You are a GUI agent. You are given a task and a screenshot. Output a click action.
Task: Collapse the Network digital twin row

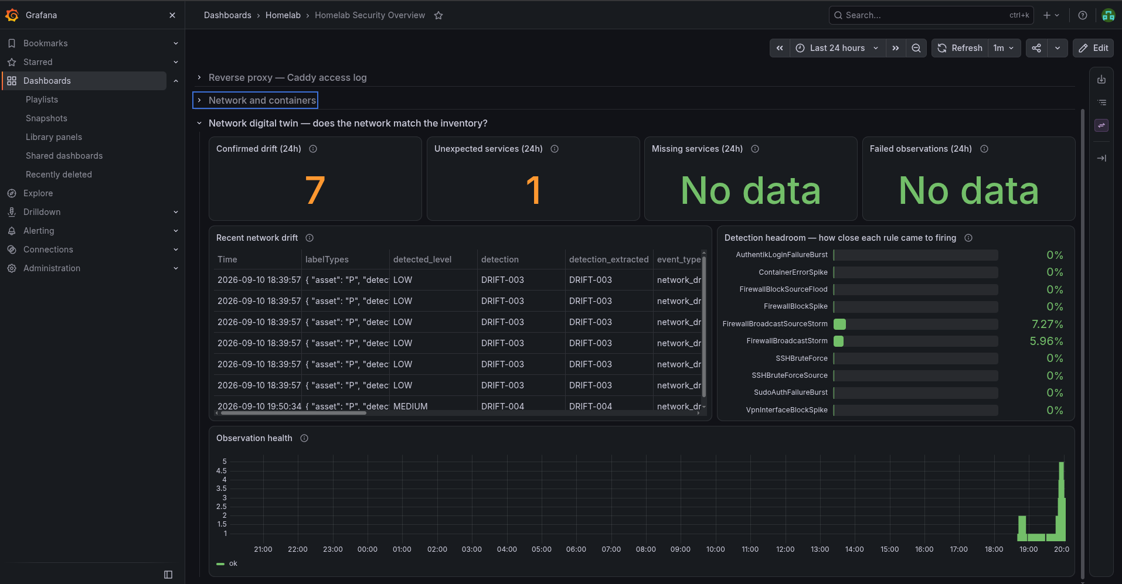click(x=341, y=123)
